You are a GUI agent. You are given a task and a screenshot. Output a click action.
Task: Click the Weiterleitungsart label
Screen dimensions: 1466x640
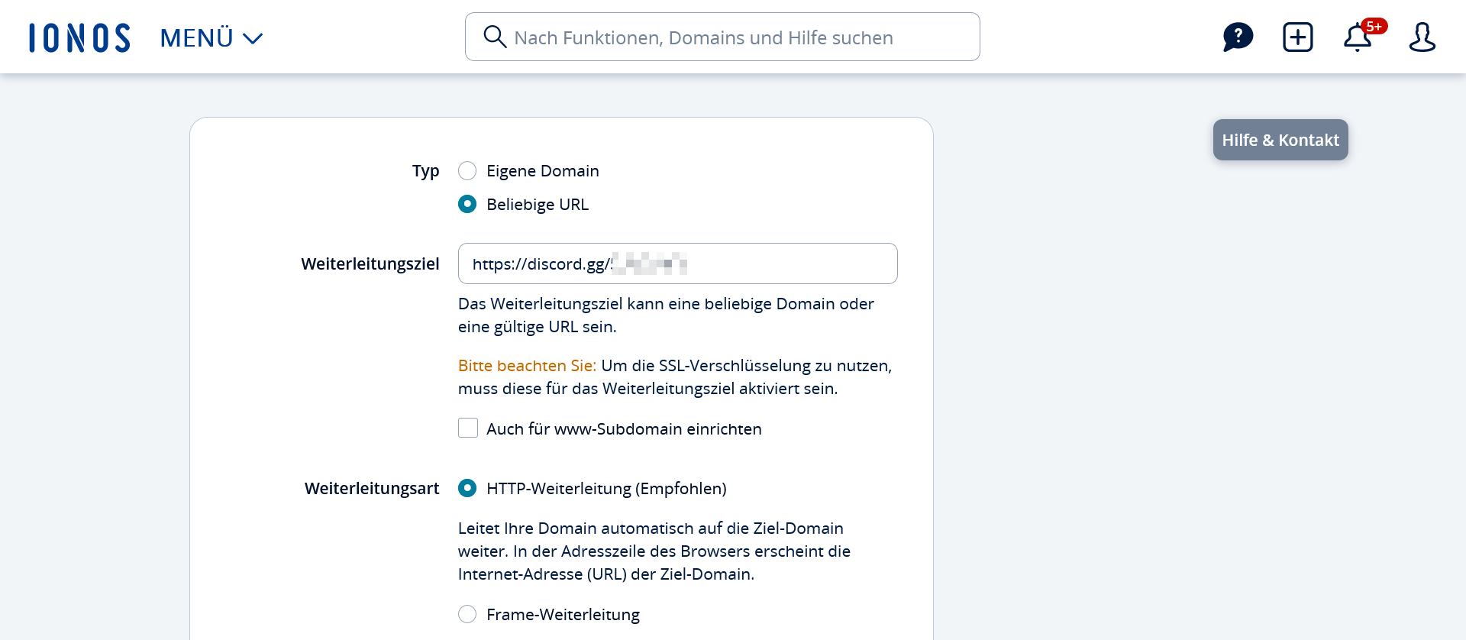coord(372,488)
